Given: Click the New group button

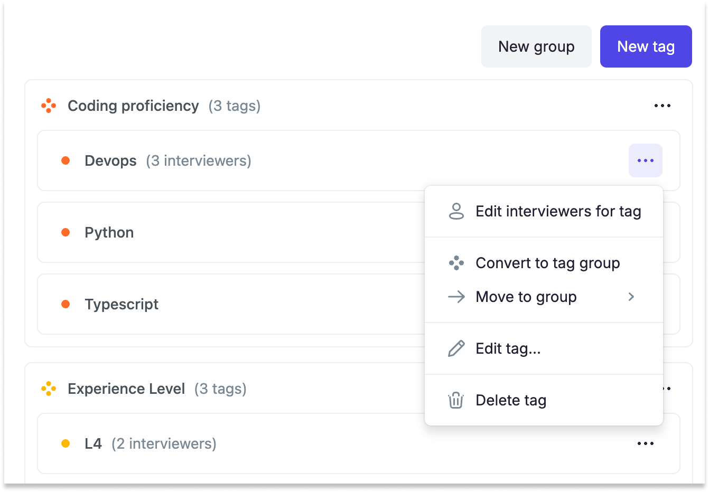Looking at the screenshot, I should point(536,46).
